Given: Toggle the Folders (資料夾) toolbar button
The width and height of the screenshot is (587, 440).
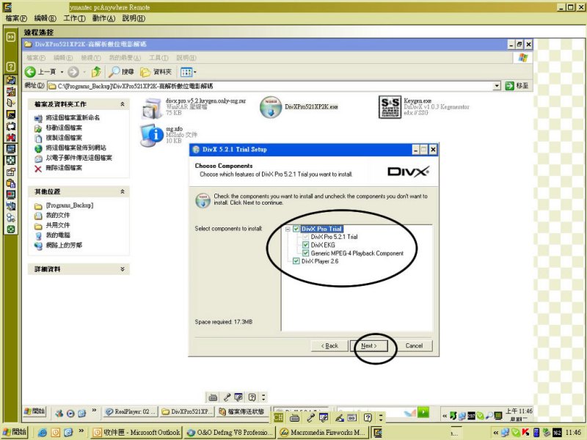Looking at the screenshot, I should pyautogui.click(x=156, y=71).
